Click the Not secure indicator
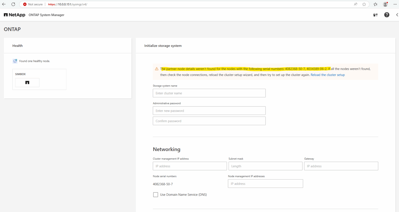This screenshot has width=399, height=212. tap(32, 4)
